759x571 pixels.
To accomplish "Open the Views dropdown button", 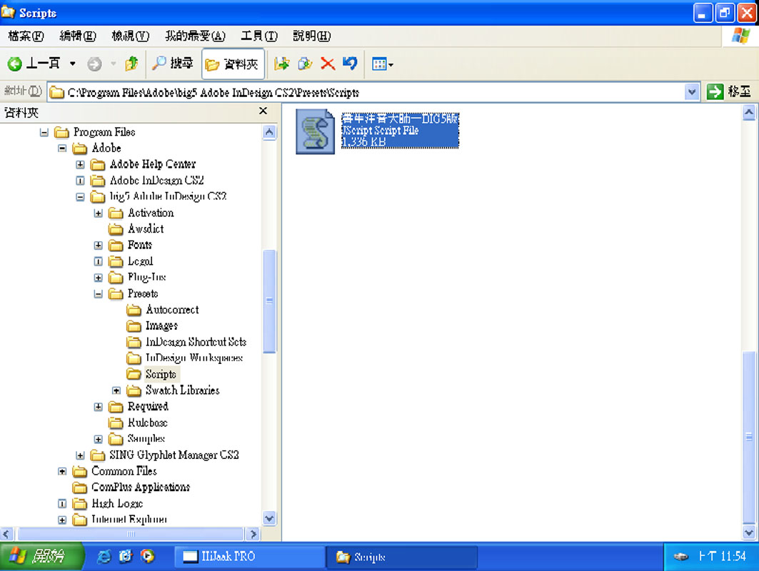I will click(383, 65).
